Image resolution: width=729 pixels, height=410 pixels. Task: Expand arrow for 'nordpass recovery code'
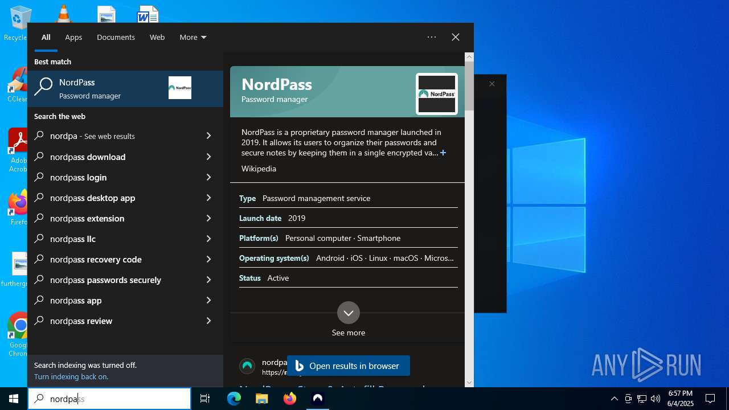pos(208,259)
